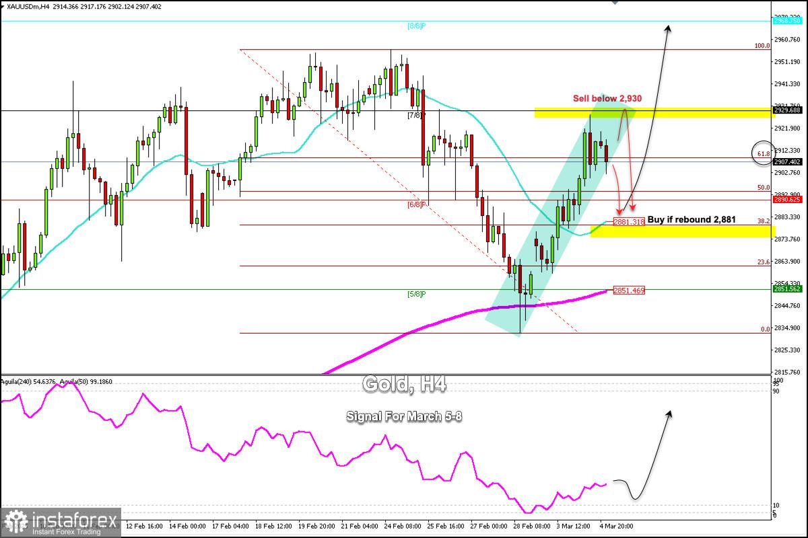Viewport: 808px width, 538px height.
Task: Select the [7/8] Murrey level label
Action: tap(415, 116)
